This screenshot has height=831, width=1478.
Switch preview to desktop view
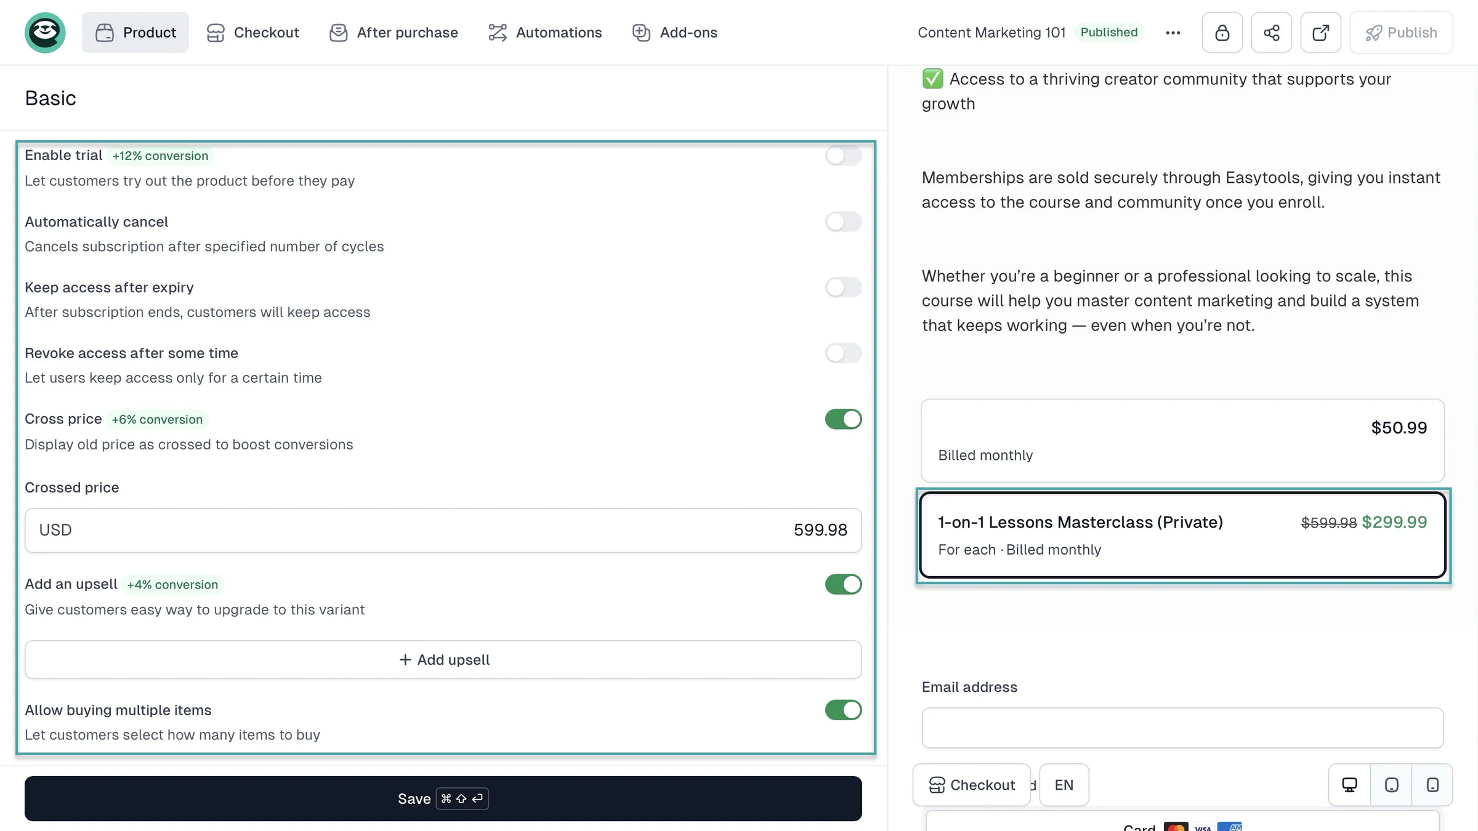pos(1349,785)
